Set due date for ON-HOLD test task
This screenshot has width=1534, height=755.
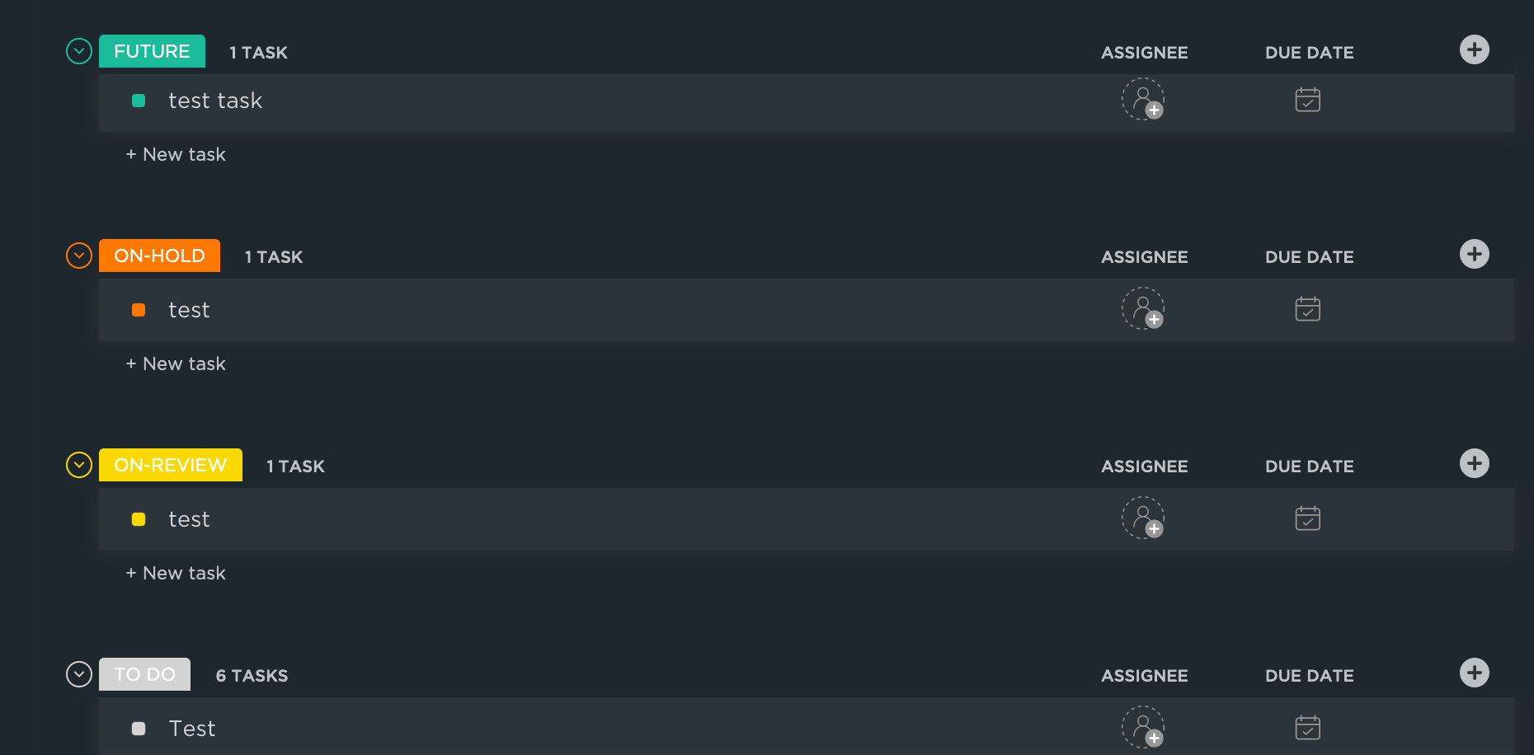1308,309
